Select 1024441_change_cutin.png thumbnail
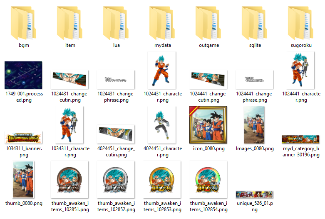Image resolution: width=325 pixels, height=219 pixels. [x=208, y=79]
